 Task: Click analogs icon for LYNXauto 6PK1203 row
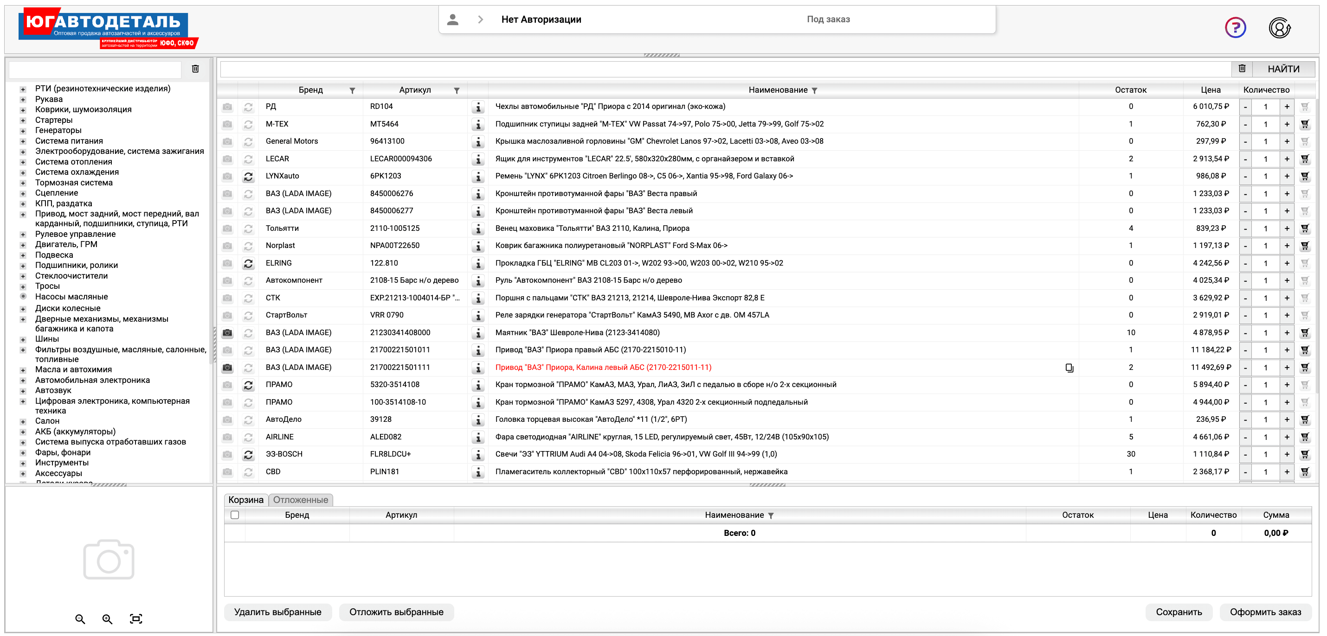(248, 177)
